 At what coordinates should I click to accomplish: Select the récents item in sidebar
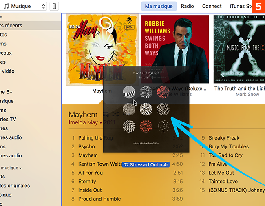(11, 25)
